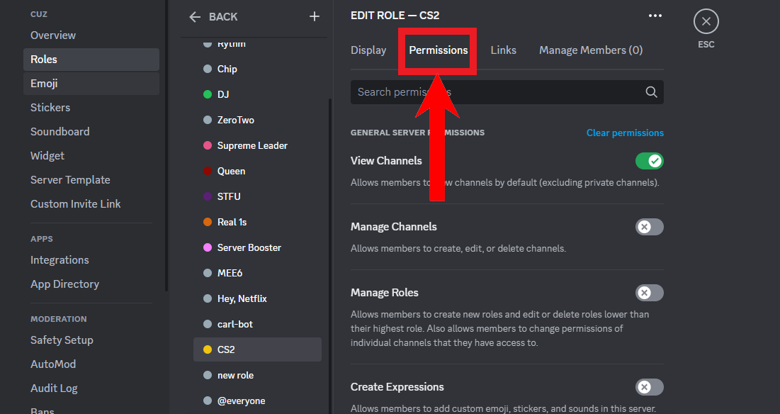The height and width of the screenshot is (414, 780).
Task: Click the green DJ role color dot
Action: tap(208, 94)
